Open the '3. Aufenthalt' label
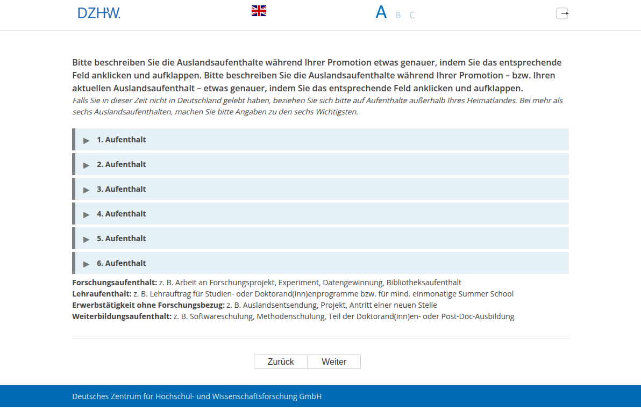Viewport: 641px width, 412px height. coord(122,189)
